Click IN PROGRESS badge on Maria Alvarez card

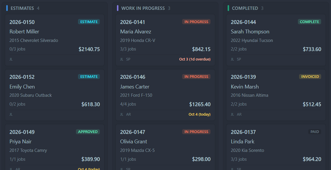tap(196, 22)
